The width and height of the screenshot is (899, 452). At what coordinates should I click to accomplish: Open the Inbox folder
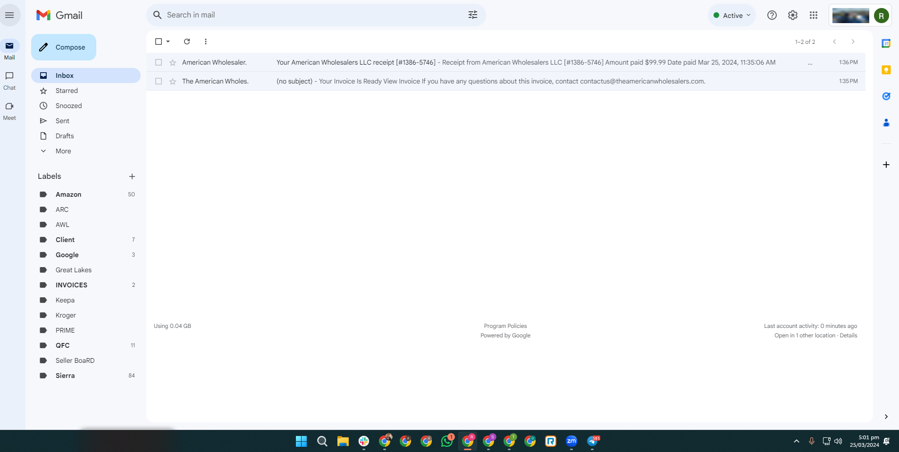[x=86, y=75]
